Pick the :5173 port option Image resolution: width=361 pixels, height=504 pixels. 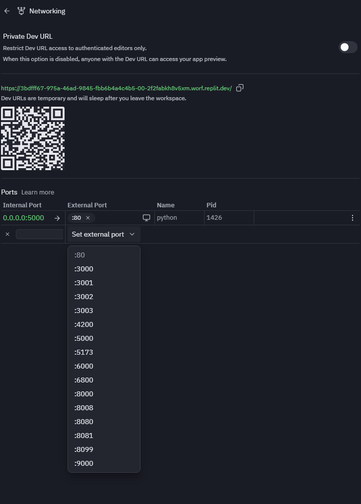[x=84, y=352]
